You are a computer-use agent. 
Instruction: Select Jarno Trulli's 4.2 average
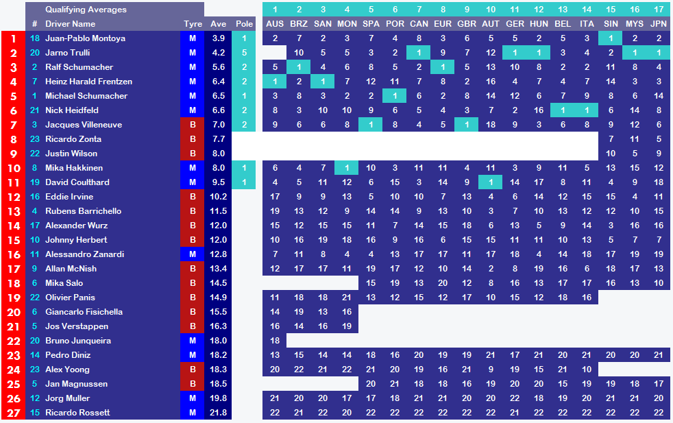coord(218,53)
